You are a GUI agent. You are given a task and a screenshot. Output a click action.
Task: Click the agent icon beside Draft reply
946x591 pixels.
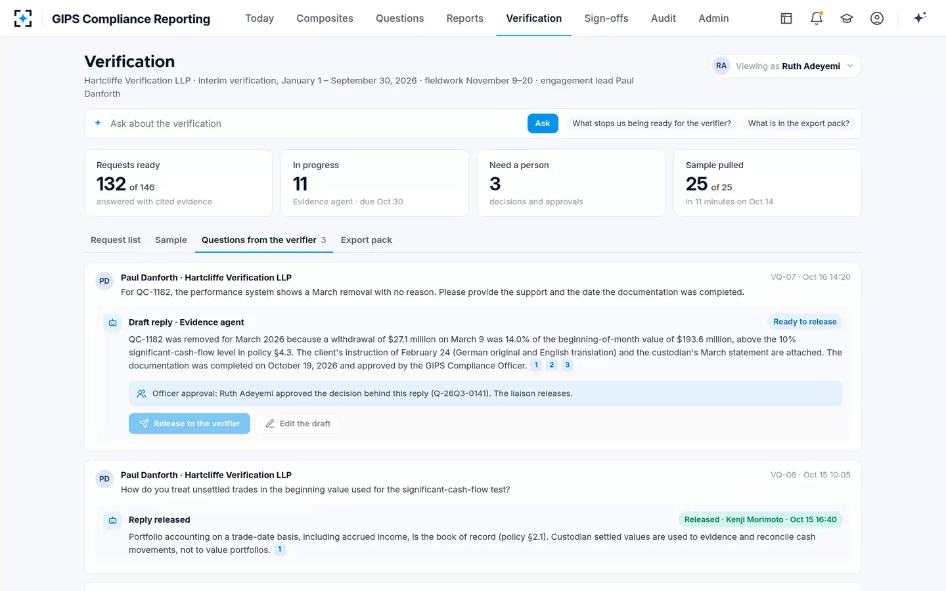pyautogui.click(x=113, y=323)
